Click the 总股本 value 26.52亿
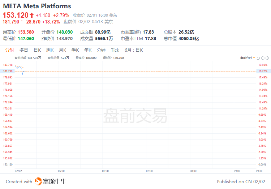Screen dimensions: 271x189 click(x=186, y=32)
